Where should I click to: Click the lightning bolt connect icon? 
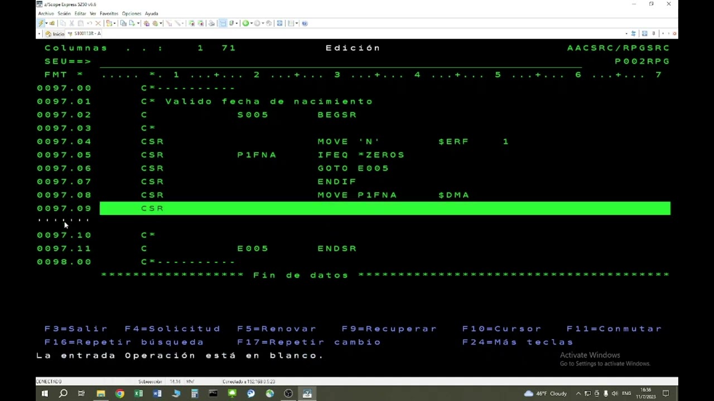41,23
